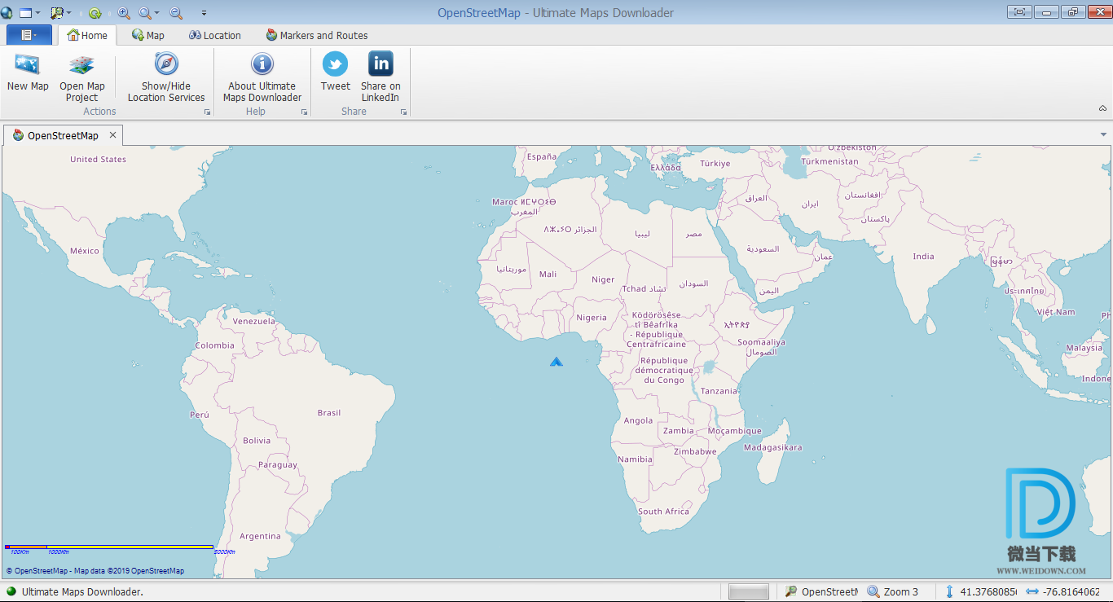Open the document tab list dropdown arrow
Viewport: 1113px width, 602px height.
pos(1103,134)
